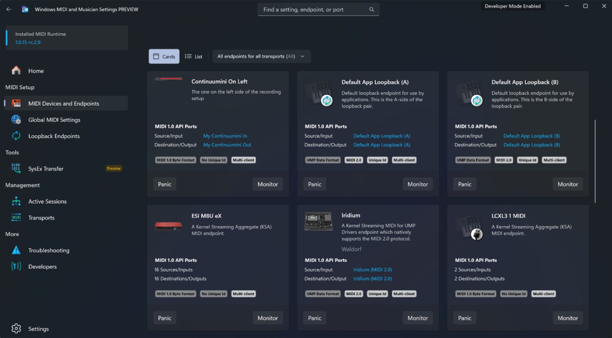
Task: Open the Troubleshooting page
Action: tap(66, 250)
